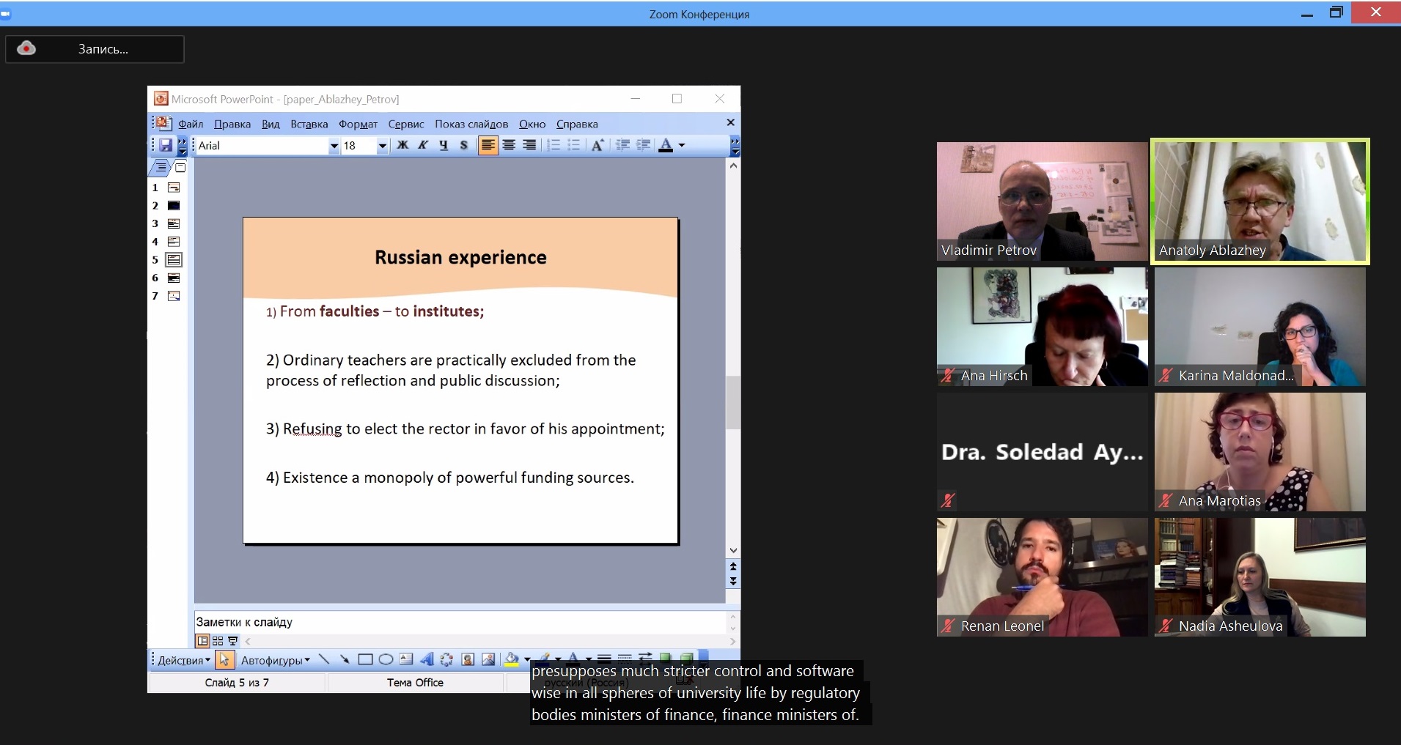
Task: Toggle italic (К) formatting
Action: point(423,146)
